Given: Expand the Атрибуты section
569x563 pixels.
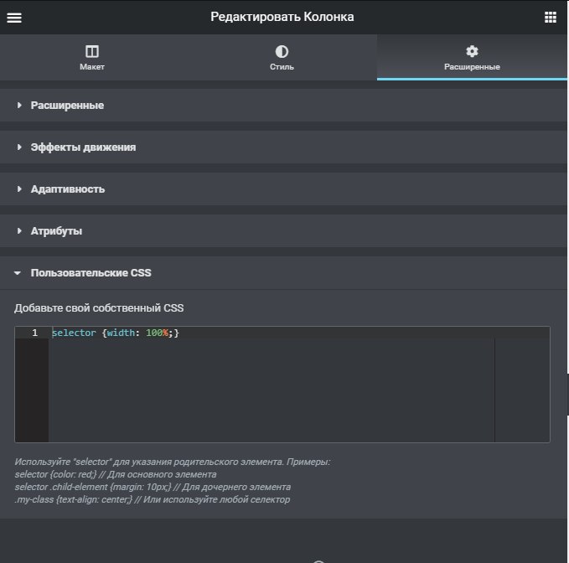Looking at the screenshot, I should tap(283, 230).
